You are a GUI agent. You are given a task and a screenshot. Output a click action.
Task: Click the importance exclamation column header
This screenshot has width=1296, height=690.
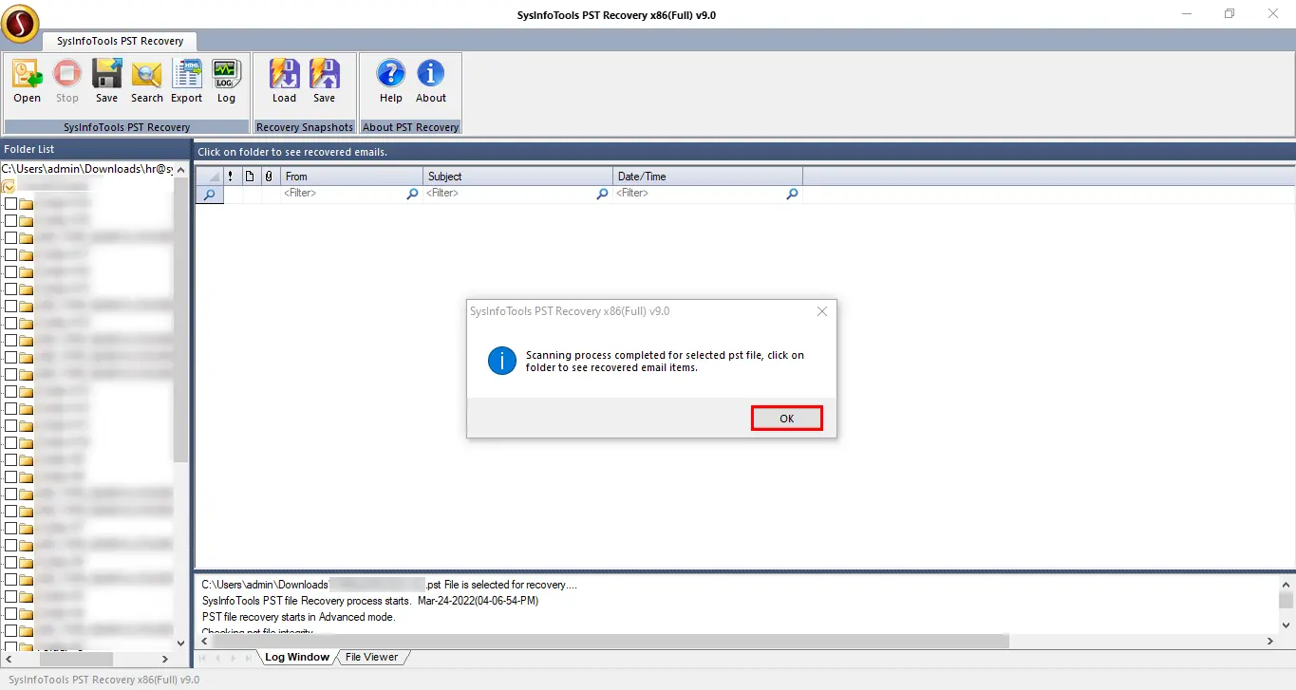pyautogui.click(x=231, y=176)
